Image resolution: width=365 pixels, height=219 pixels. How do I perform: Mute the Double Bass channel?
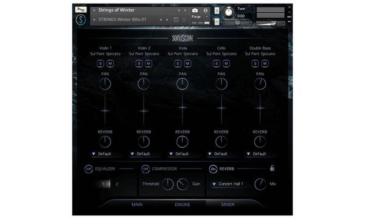pyautogui.click(x=265, y=63)
